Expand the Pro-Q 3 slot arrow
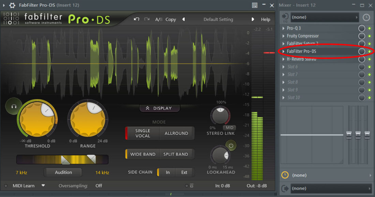The image size is (375, 197). tap(283, 28)
